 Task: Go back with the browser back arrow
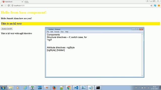[2, 5]
